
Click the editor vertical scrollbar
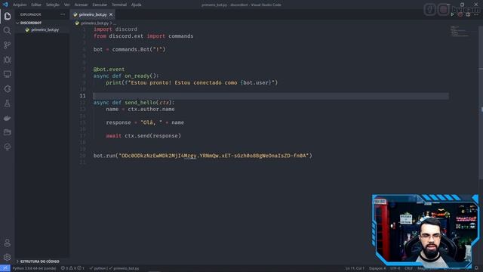click(x=481, y=102)
